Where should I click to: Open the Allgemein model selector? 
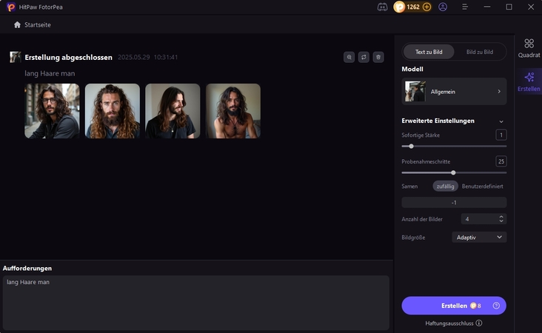pyautogui.click(x=454, y=91)
